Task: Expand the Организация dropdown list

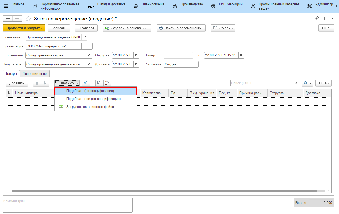Action: 84,46
